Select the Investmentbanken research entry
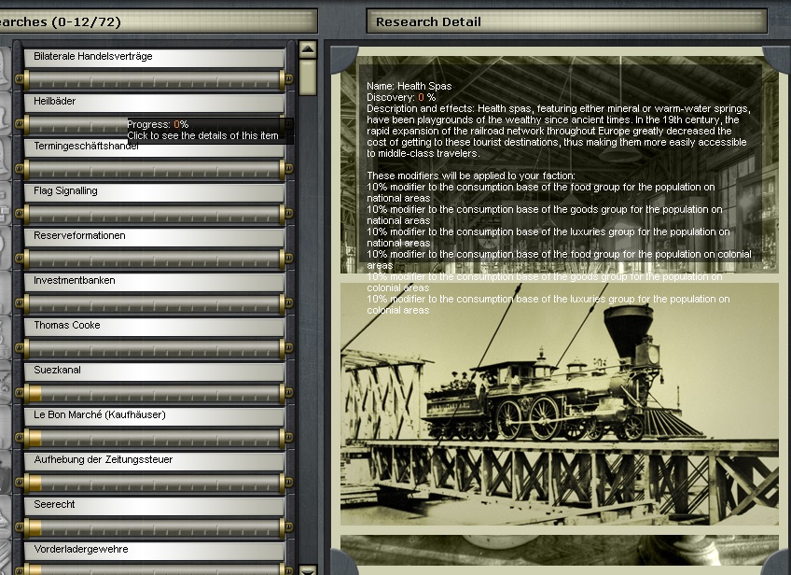791x575 pixels. point(154,281)
